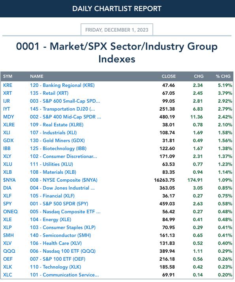
Task: Open Gold Miners (GDX) link
Action: tap(57, 141)
